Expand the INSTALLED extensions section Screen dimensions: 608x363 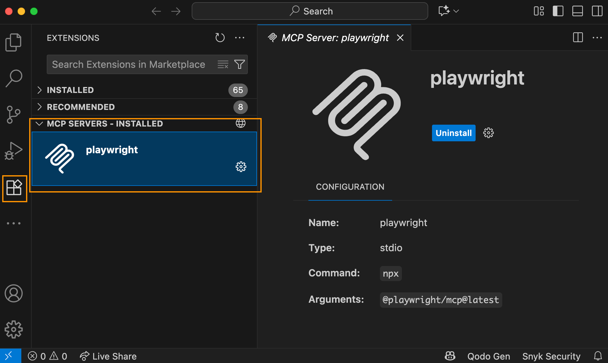coord(70,90)
